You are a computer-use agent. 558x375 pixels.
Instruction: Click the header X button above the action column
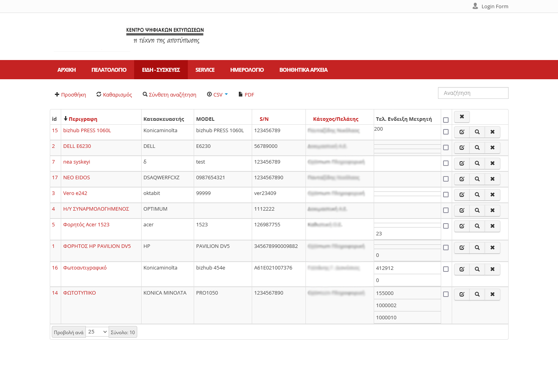tap(462, 117)
